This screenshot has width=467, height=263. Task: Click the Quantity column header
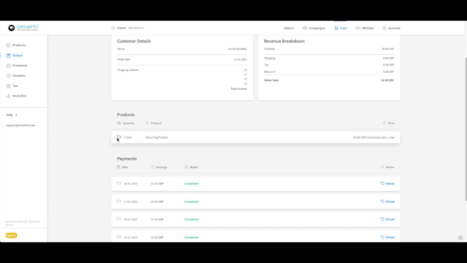(126, 123)
